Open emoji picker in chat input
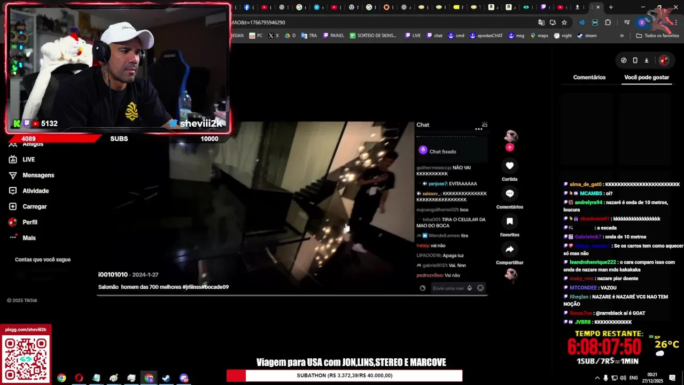The image size is (684, 385). click(x=480, y=288)
